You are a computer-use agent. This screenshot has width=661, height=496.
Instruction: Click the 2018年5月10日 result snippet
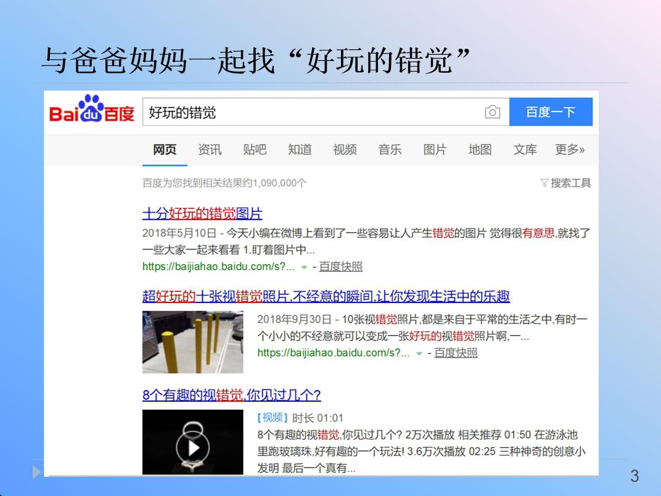tap(366, 241)
